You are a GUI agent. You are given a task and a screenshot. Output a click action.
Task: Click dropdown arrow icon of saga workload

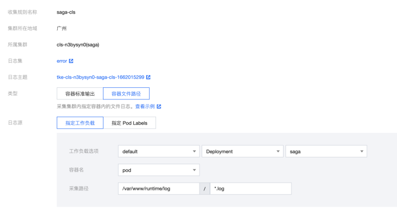point(361,151)
